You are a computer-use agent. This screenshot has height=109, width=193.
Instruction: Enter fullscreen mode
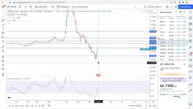[x=172, y=7]
